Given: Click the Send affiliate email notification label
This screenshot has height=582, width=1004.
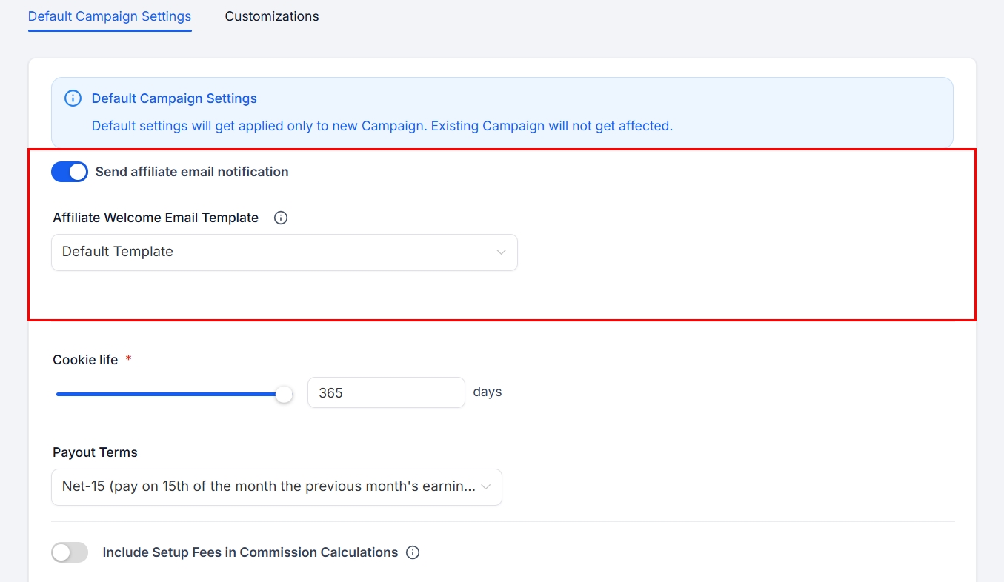Looking at the screenshot, I should pos(192,172).
